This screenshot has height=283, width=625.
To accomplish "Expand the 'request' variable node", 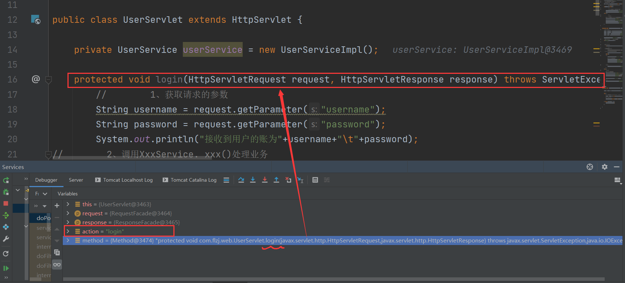I will tap(68, 213).
